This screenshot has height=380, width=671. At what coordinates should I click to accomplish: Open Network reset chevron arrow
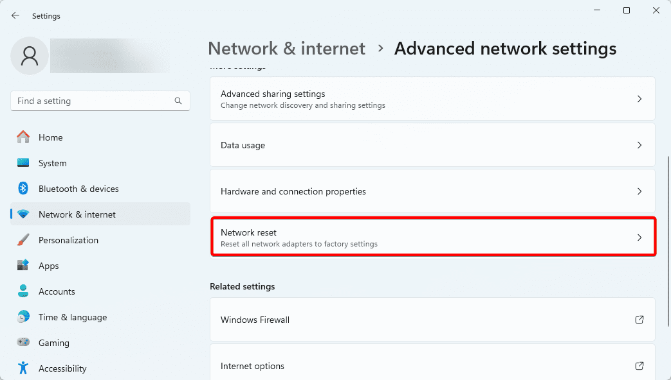(639, 237)
